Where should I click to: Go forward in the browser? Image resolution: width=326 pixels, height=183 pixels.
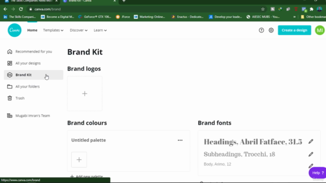coord(13,9)
